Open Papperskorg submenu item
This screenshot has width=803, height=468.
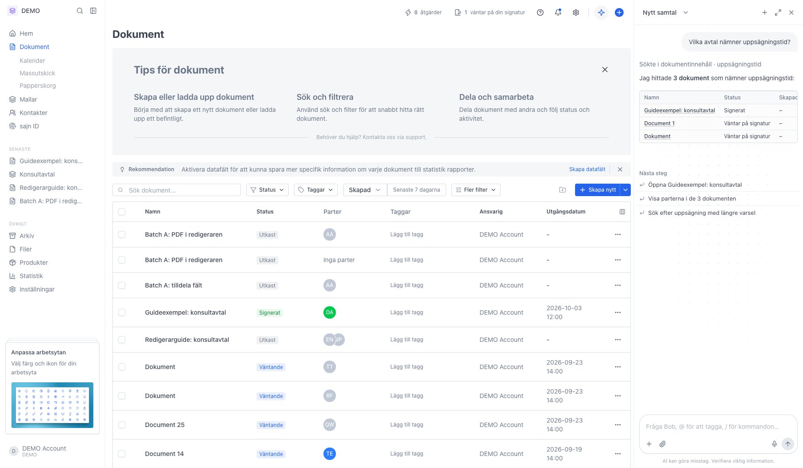click(x=38, y=86)
